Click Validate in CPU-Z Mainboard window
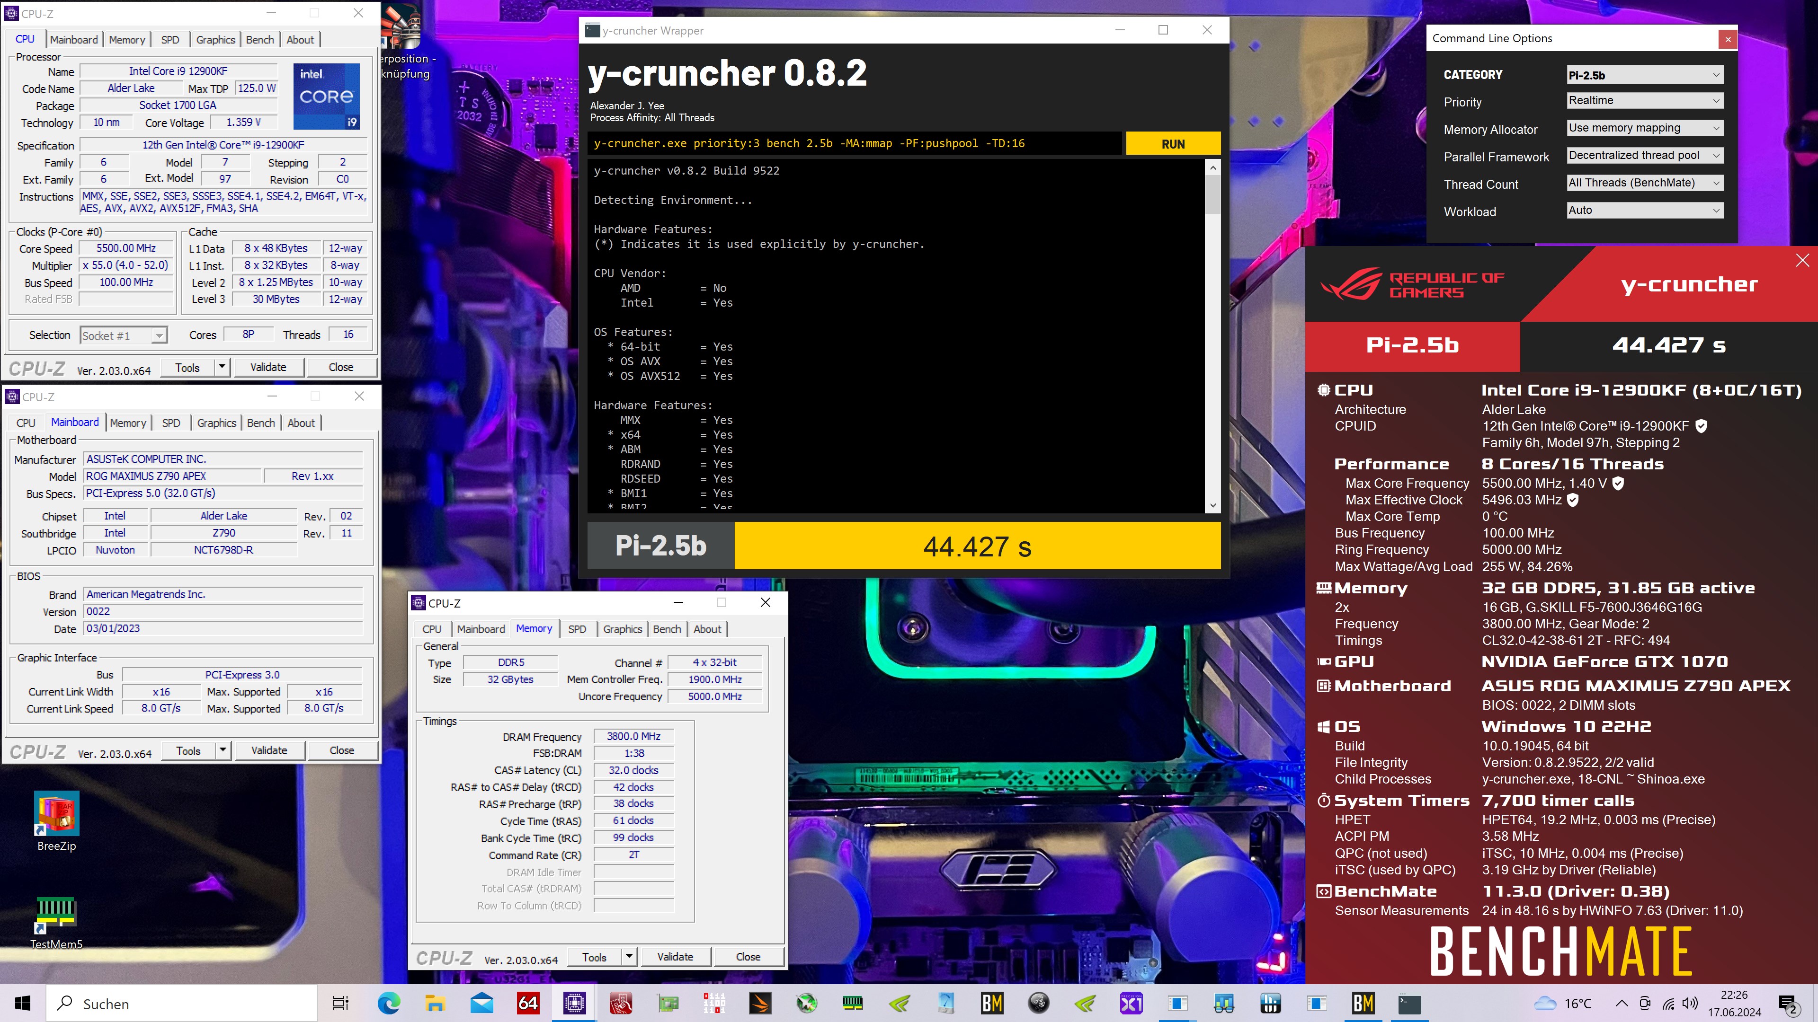 (x=269, y=750)
